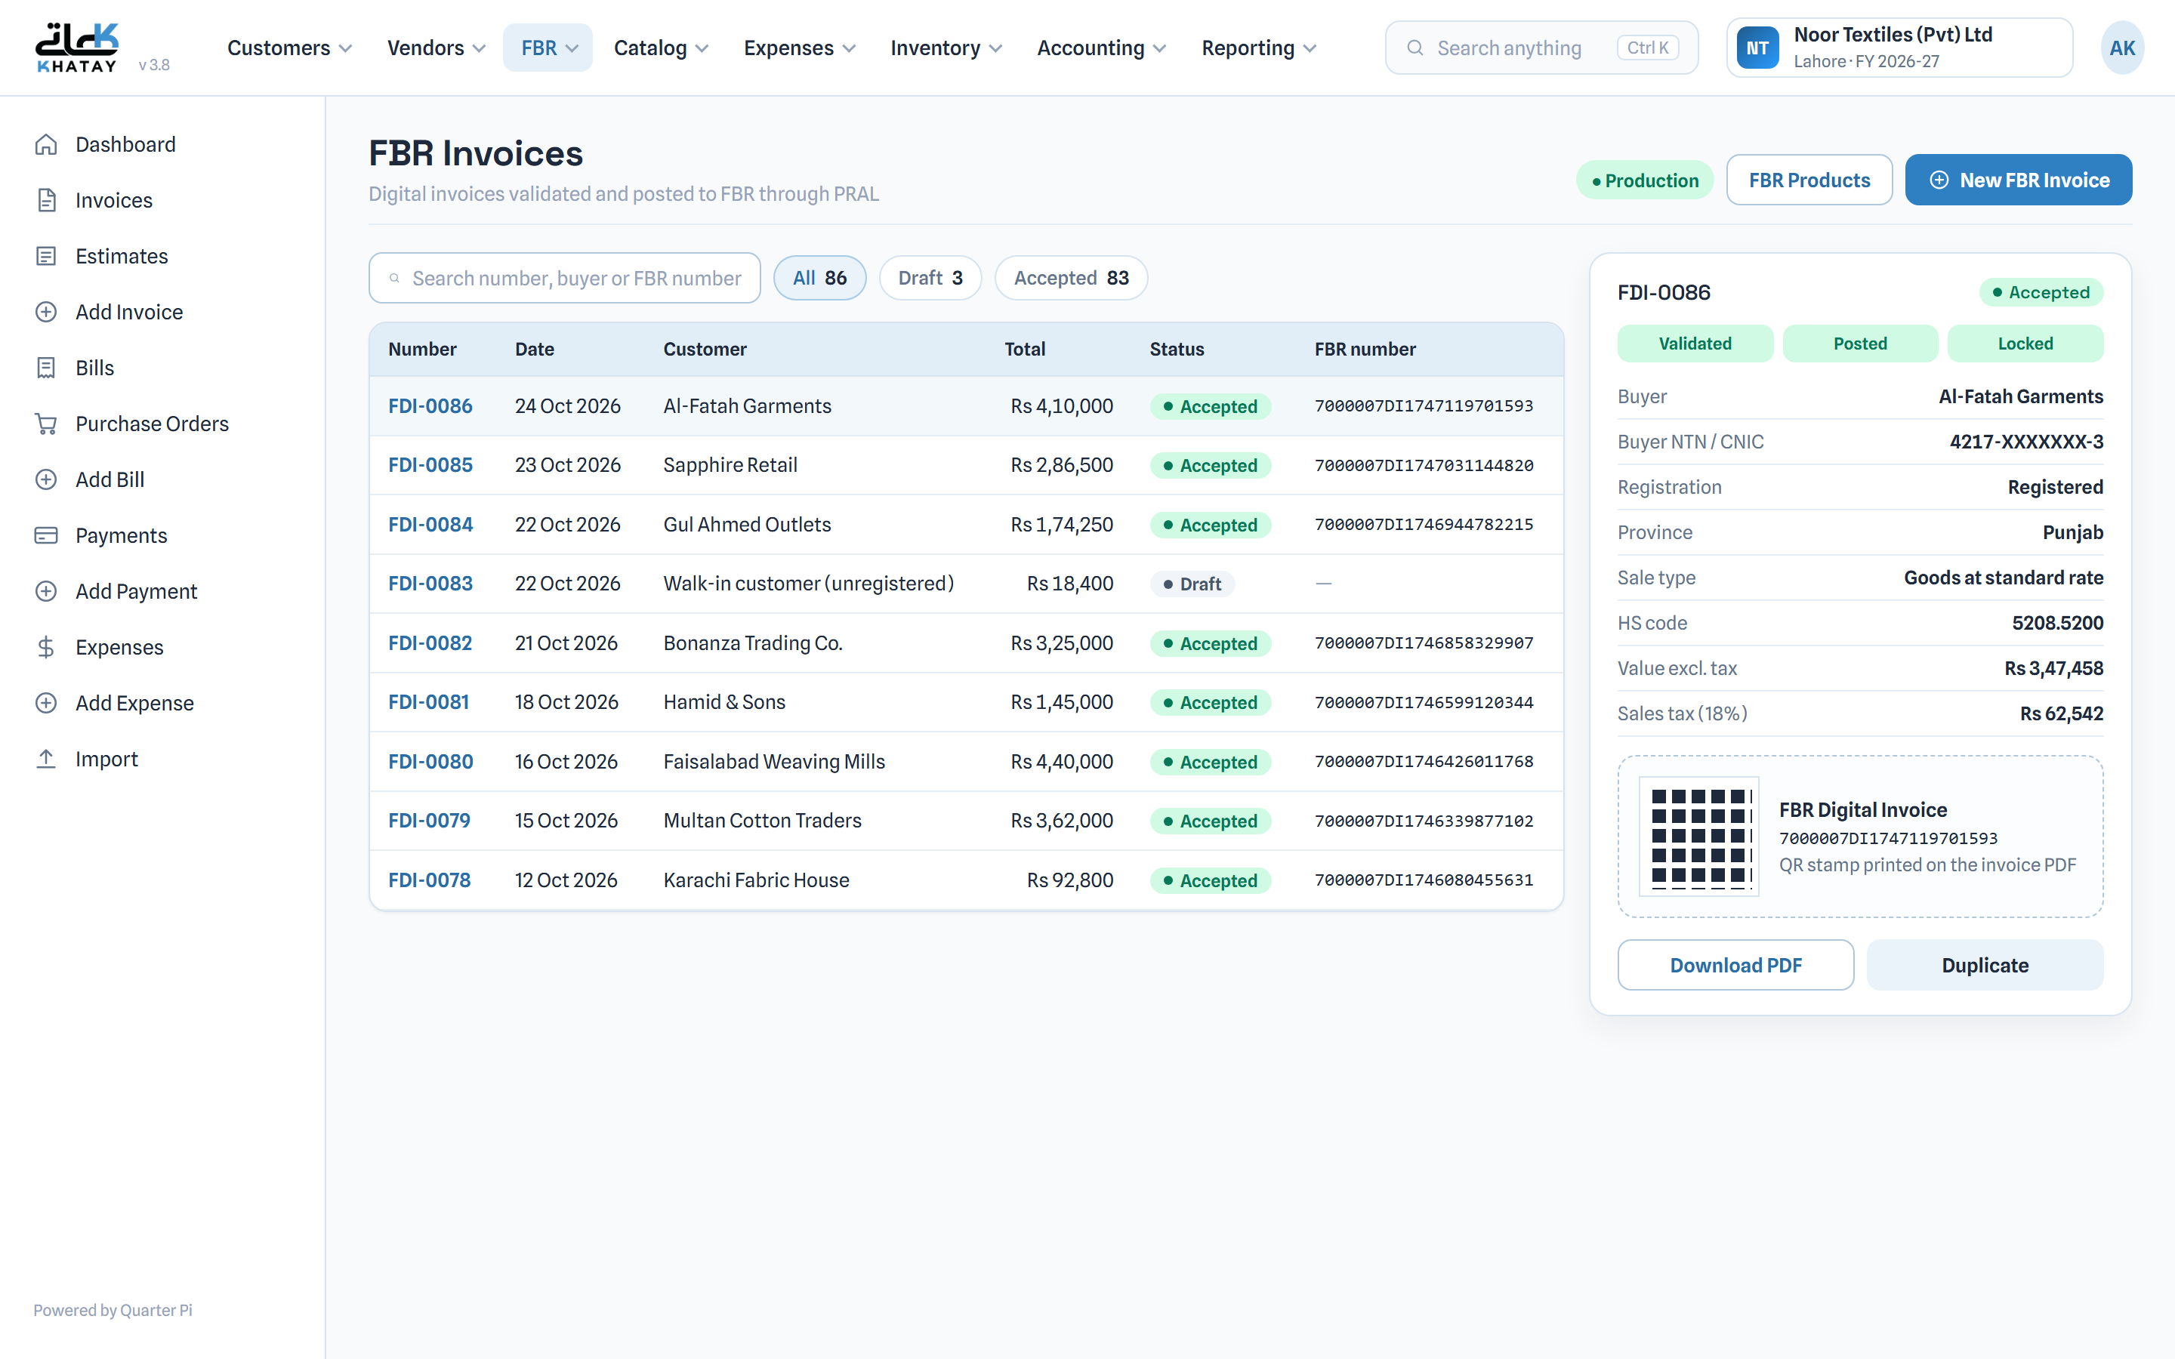
Task: Open invoice link FDI-0080
Action: pos(430,761)
